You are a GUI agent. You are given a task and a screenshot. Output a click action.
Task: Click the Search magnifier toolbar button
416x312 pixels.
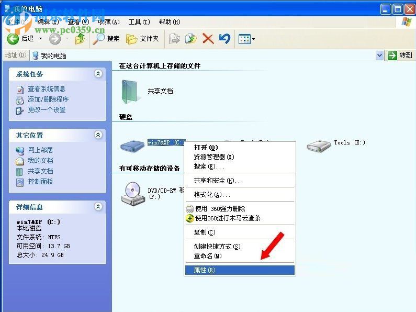[106, 39]
